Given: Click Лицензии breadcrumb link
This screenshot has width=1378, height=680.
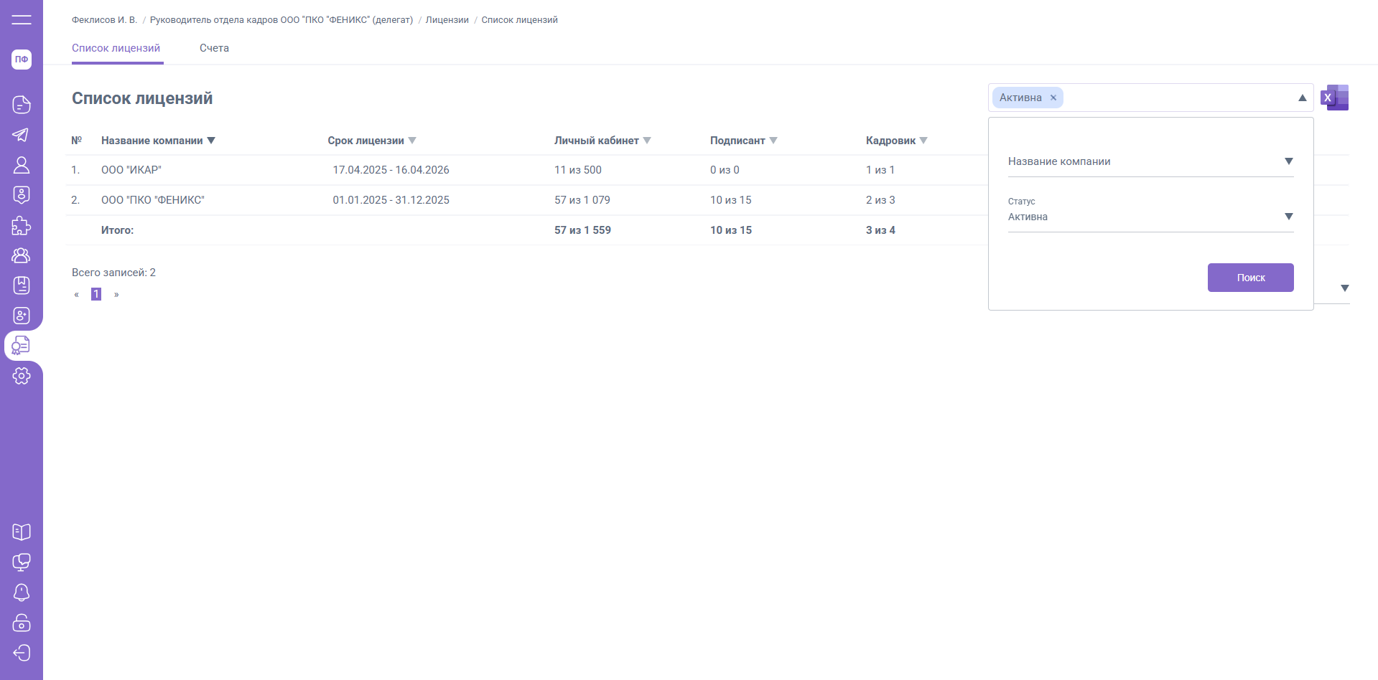Looking at the screenshot, I should 447,20.
